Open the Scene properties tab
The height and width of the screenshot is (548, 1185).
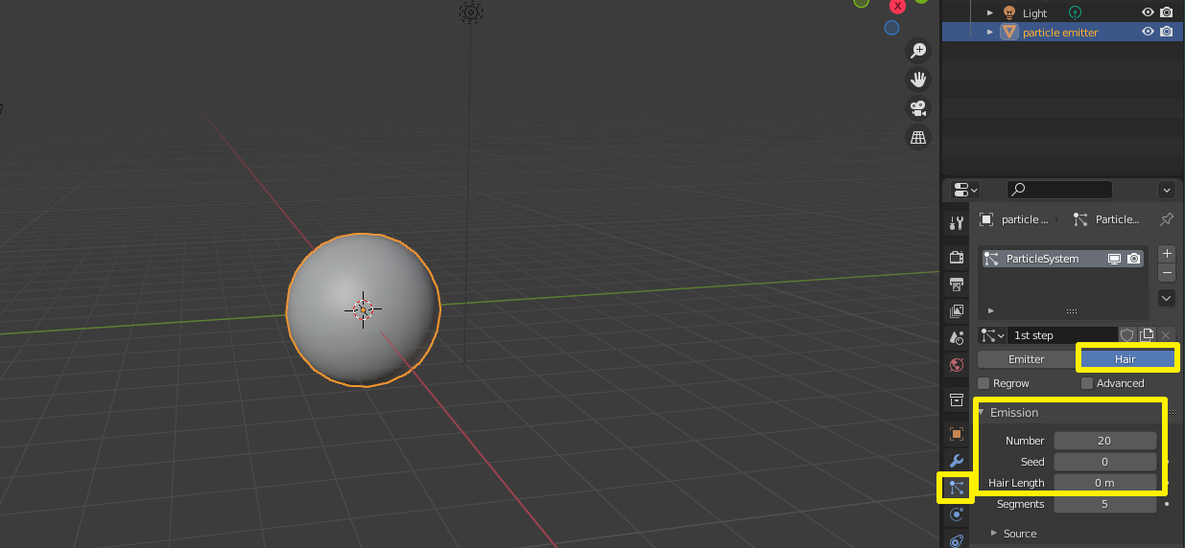tap(956, 337)
